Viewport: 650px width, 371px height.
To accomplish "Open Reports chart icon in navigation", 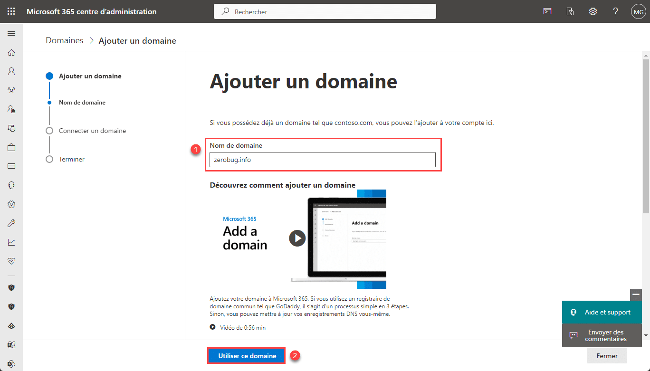I will tap(11, 242).
